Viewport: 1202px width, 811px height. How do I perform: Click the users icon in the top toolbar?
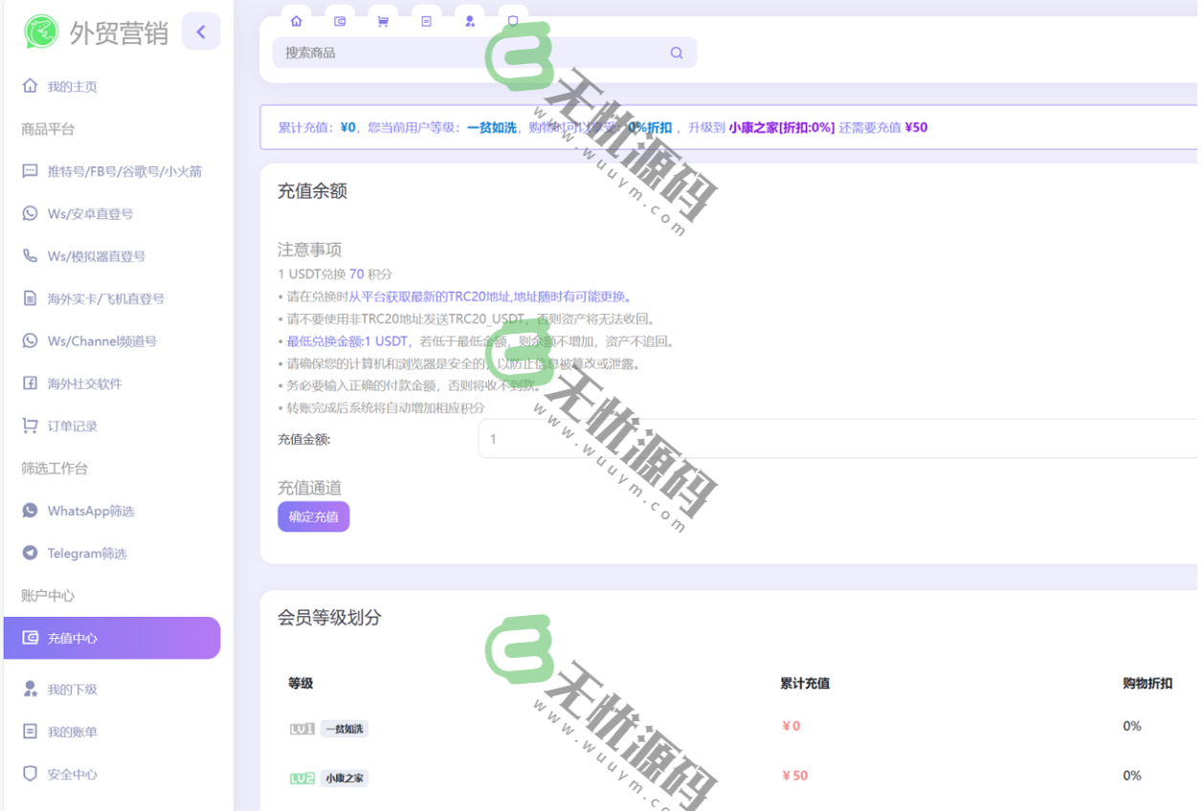(x=469, y=21)
